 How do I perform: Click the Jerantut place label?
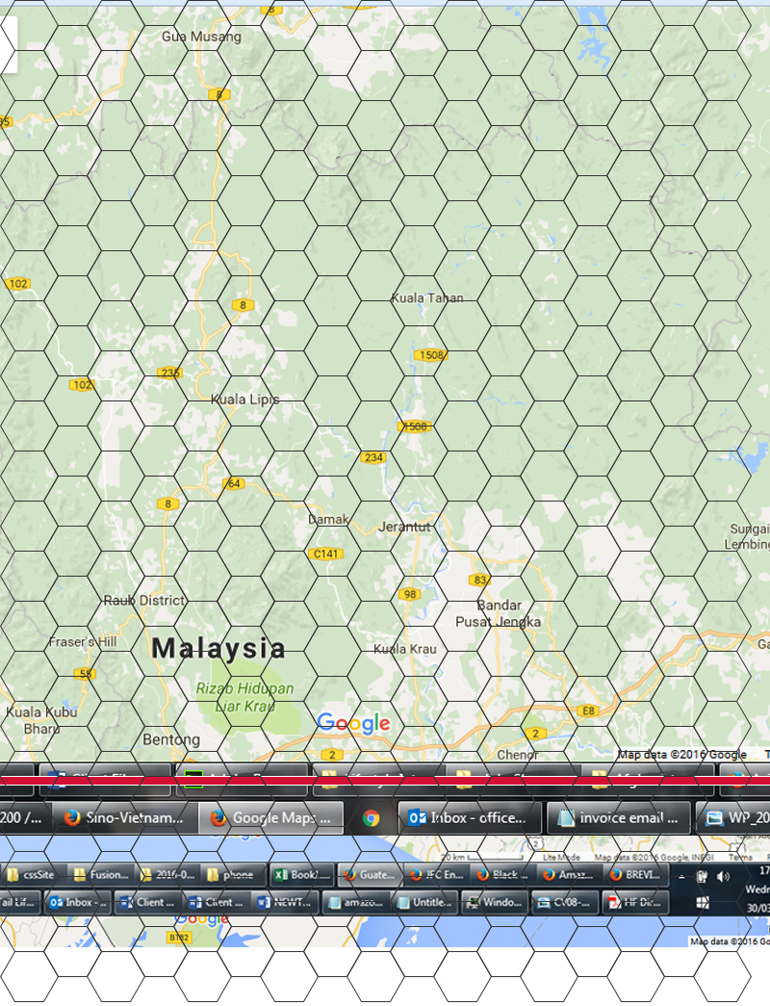[x=404, y=527]
